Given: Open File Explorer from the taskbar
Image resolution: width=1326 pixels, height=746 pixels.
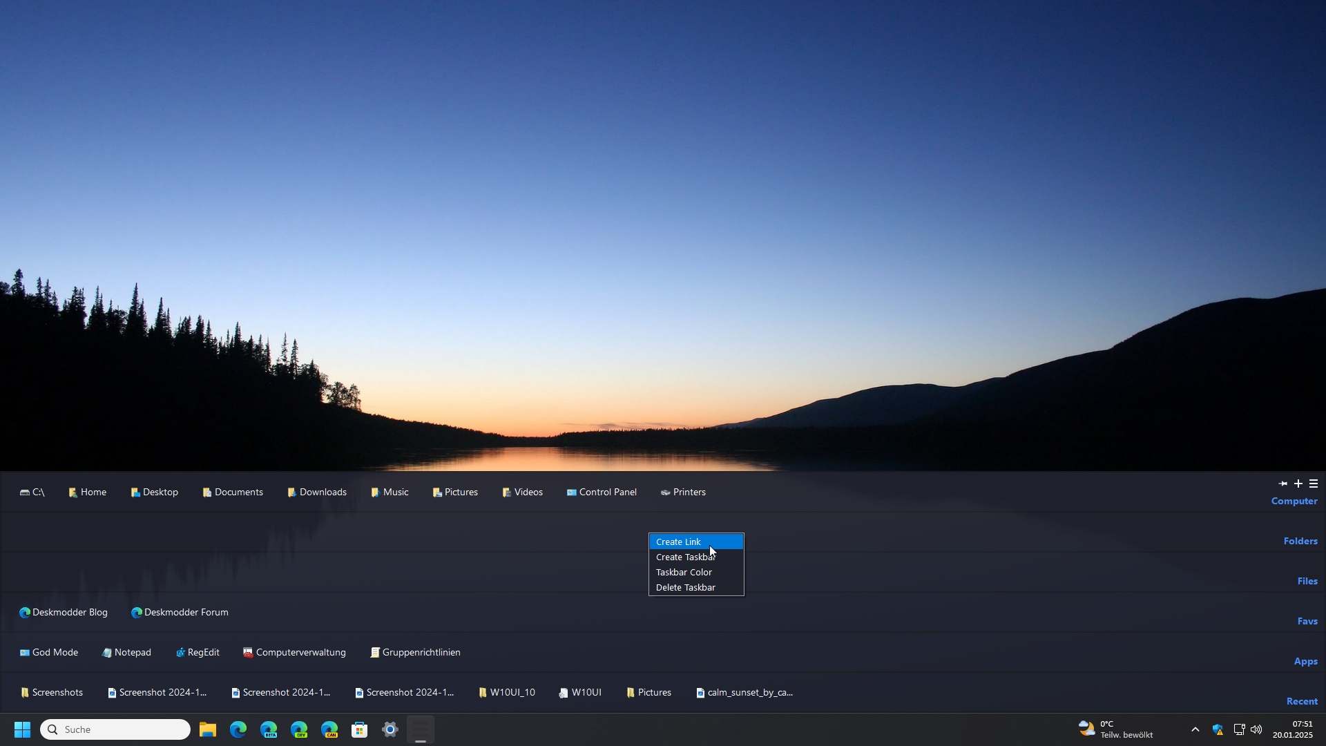Looking at the screenshot, I should click(x=208, y=730).
